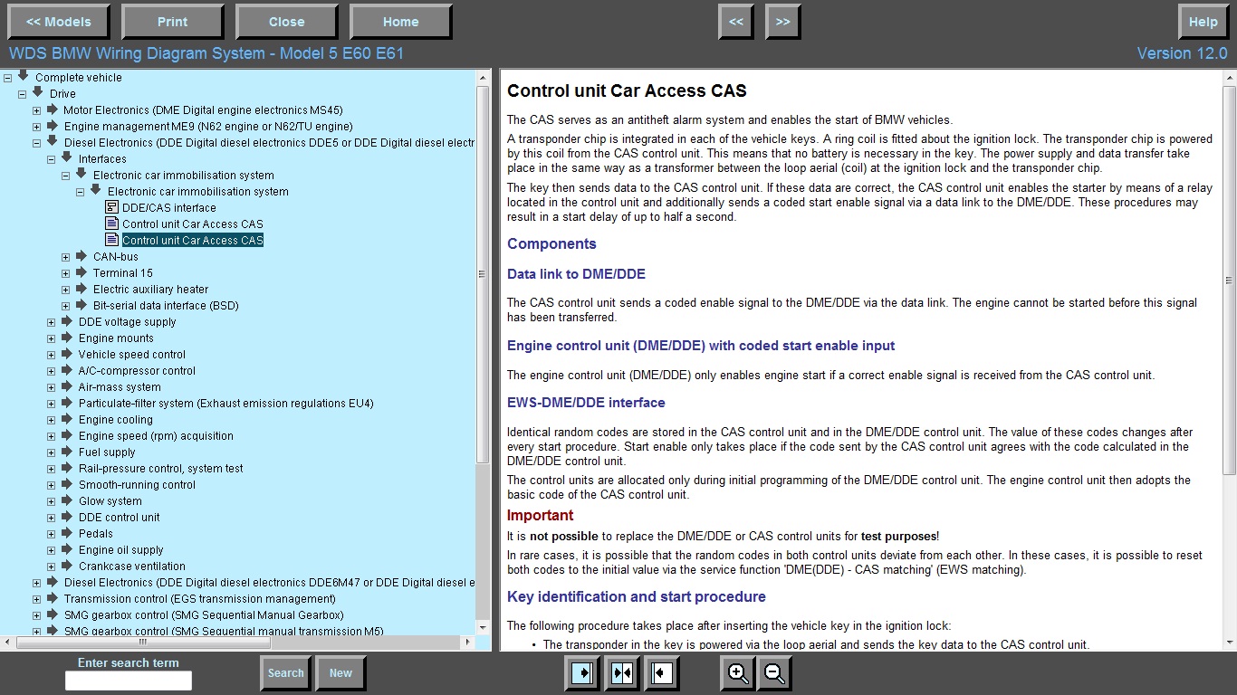Click the arrow icon next to Engine cooling

tap(67, 418)
